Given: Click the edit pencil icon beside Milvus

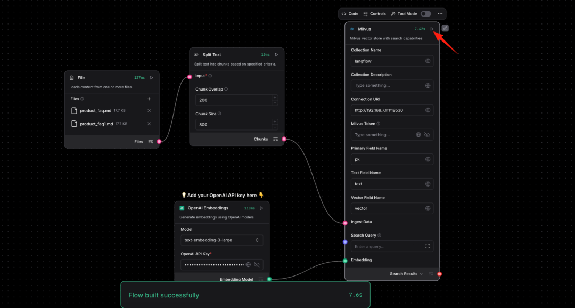Looking at the screenshot, I should point(445,28).
